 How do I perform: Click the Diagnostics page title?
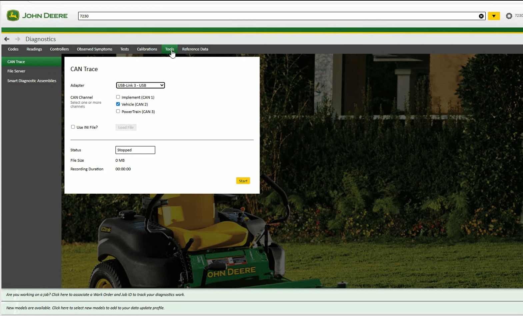[41, 39]
